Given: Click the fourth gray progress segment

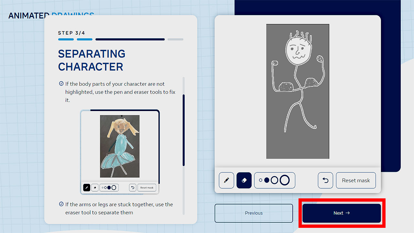Looking at the screenshot, I should click(175, 39).
